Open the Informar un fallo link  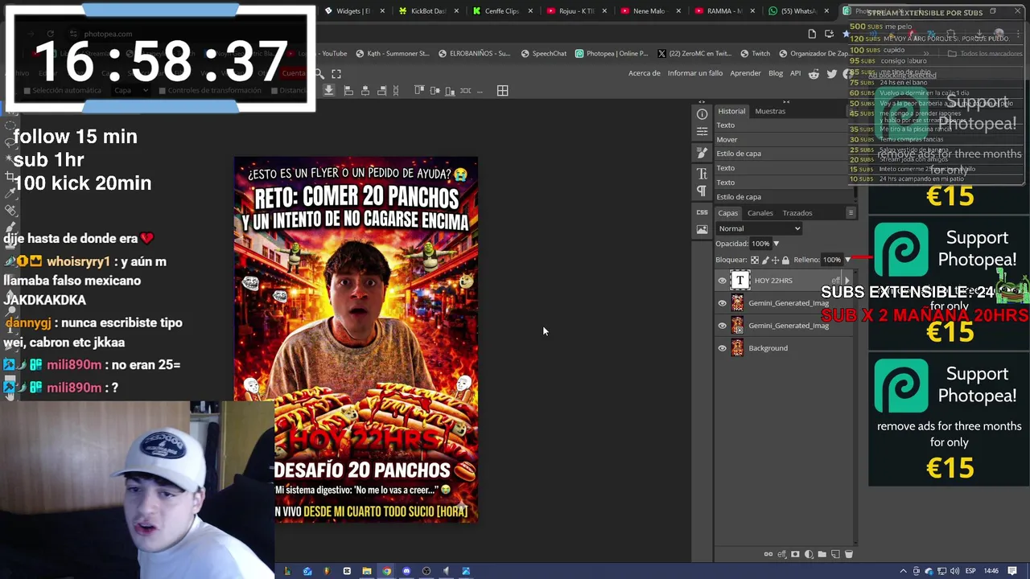[695, 73]
